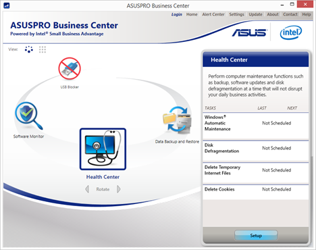Screen dimensions: 316x250
Task: Click the ASUS logo
Action: click(249, 32)
